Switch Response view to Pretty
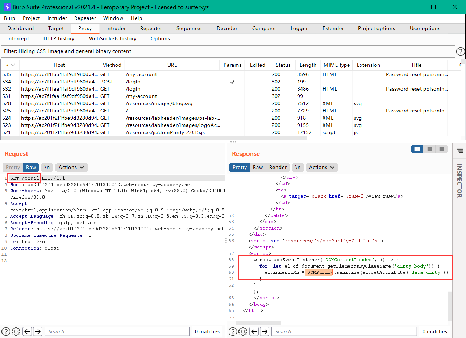 click(240, 167)
